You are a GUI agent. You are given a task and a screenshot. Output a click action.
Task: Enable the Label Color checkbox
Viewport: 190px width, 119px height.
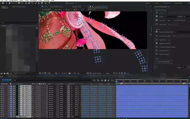(157, 24)
